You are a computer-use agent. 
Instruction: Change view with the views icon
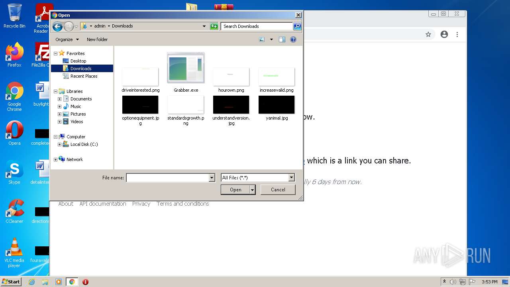tap(262, 39)
